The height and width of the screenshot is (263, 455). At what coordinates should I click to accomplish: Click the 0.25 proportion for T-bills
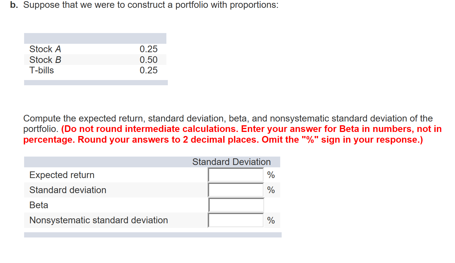click(x=149, y=70)
